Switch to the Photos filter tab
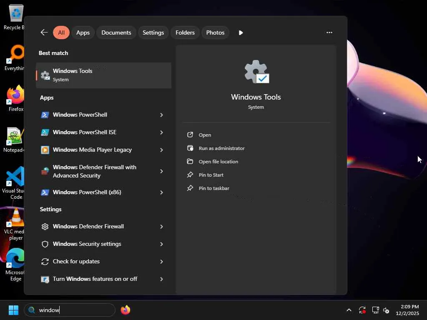The width and height of the screenshot is (427, 320). [x=215, y=32]
